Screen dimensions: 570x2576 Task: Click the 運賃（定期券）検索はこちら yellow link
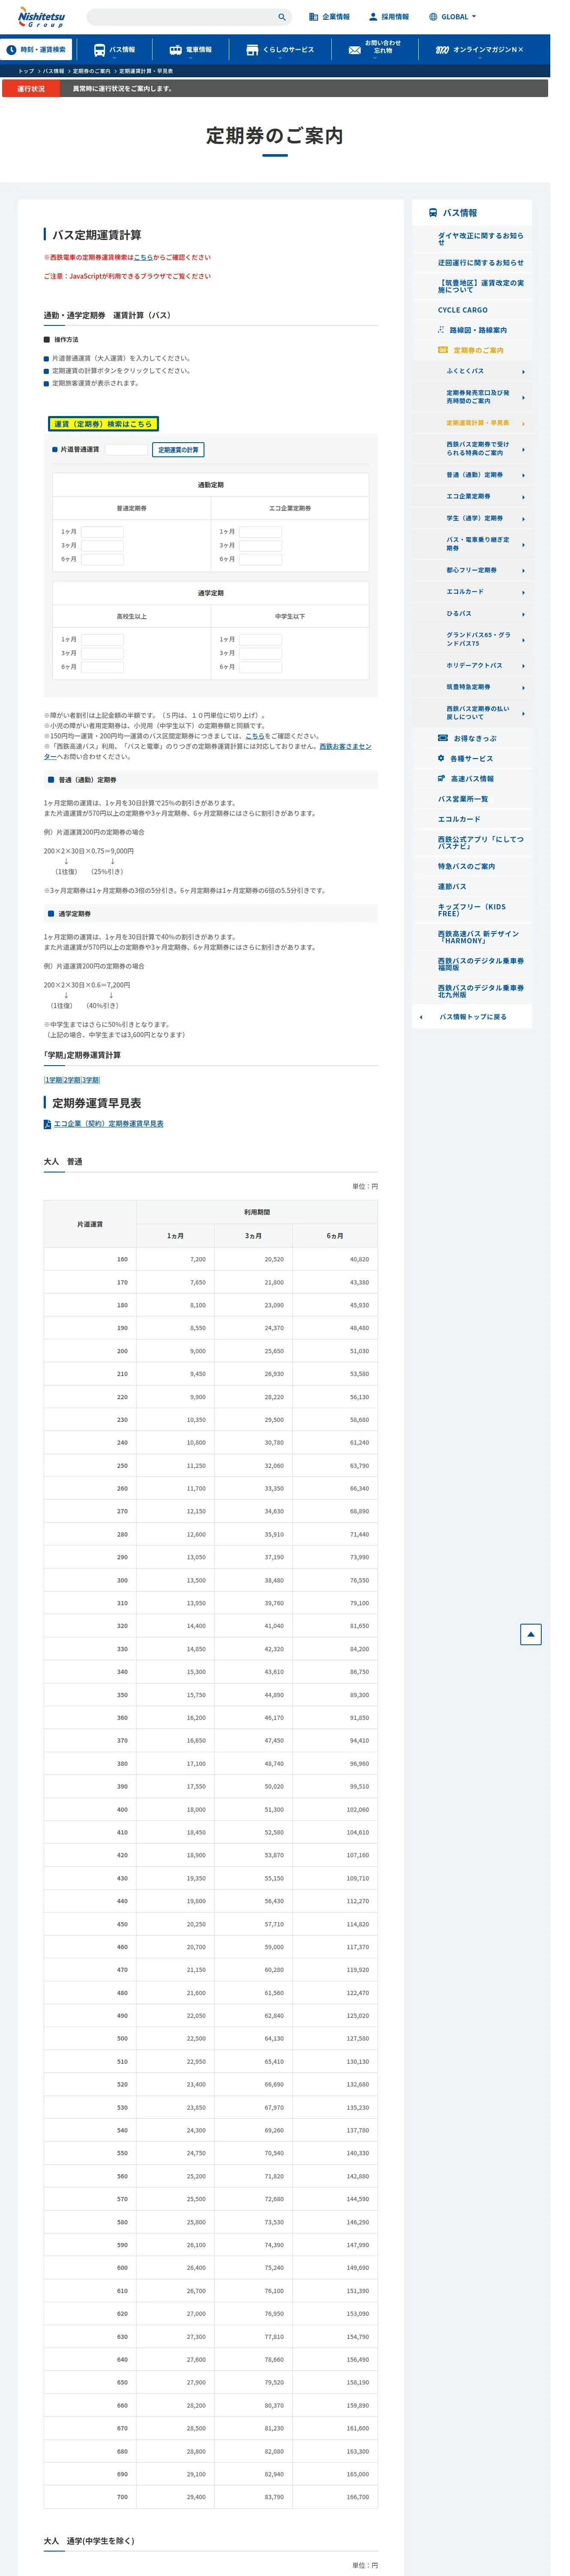(x=103, y=424)
